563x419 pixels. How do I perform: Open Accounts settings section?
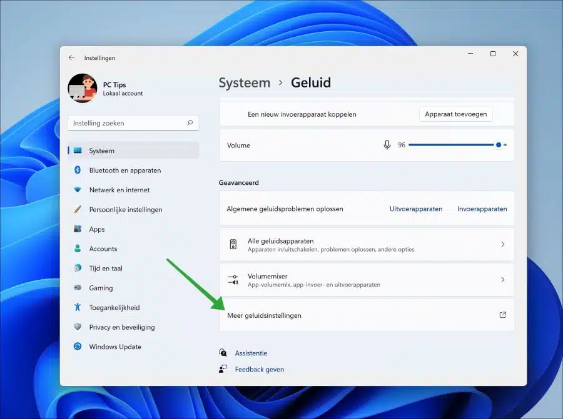click(133, 249)
